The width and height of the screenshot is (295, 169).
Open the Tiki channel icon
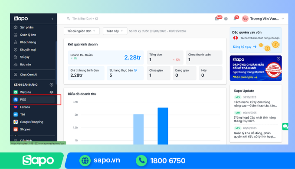click(x=16, y=114)
